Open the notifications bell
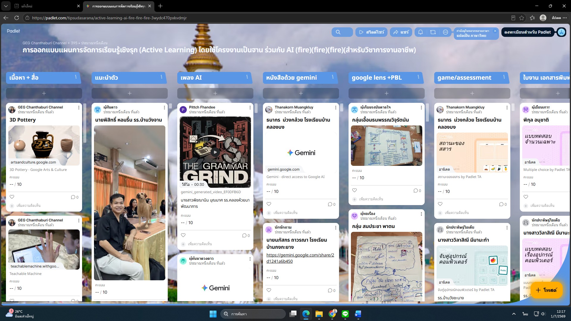This screenshot has width=571, height=321. [421, 32]
